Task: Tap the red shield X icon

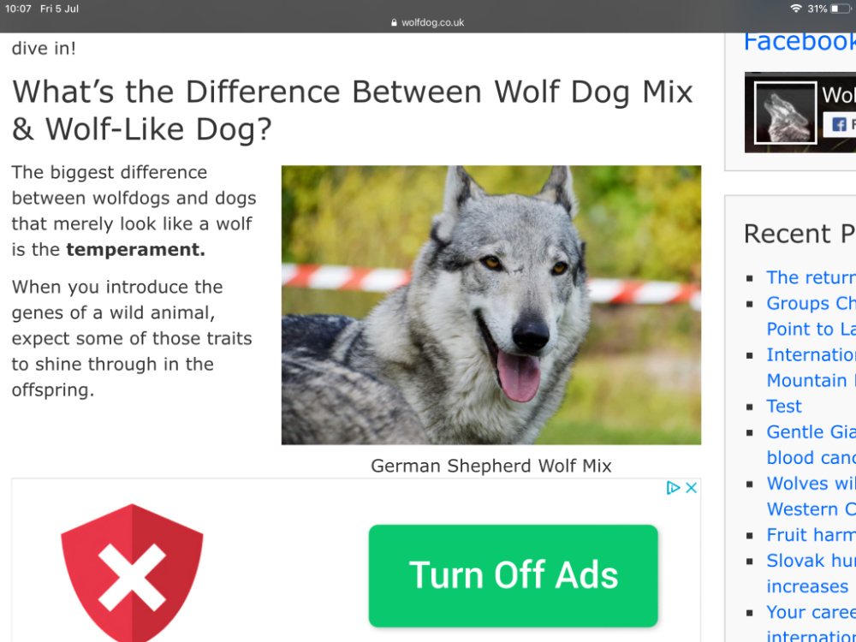Action: pos(132,572)
